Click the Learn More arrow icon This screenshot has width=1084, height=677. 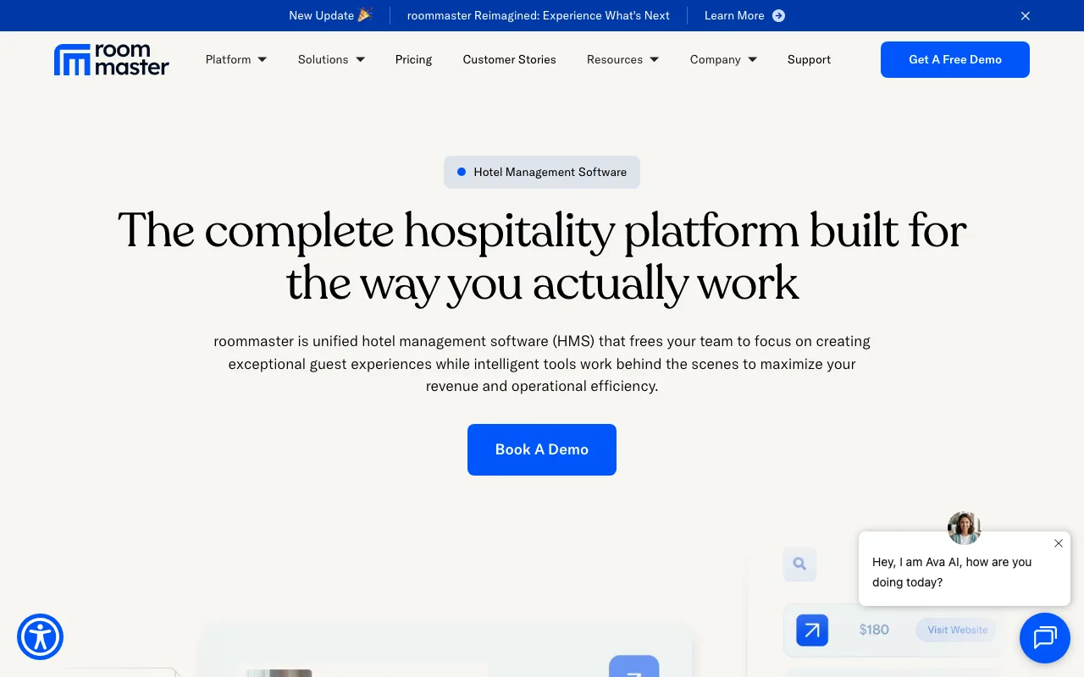(x=778, y=16)
